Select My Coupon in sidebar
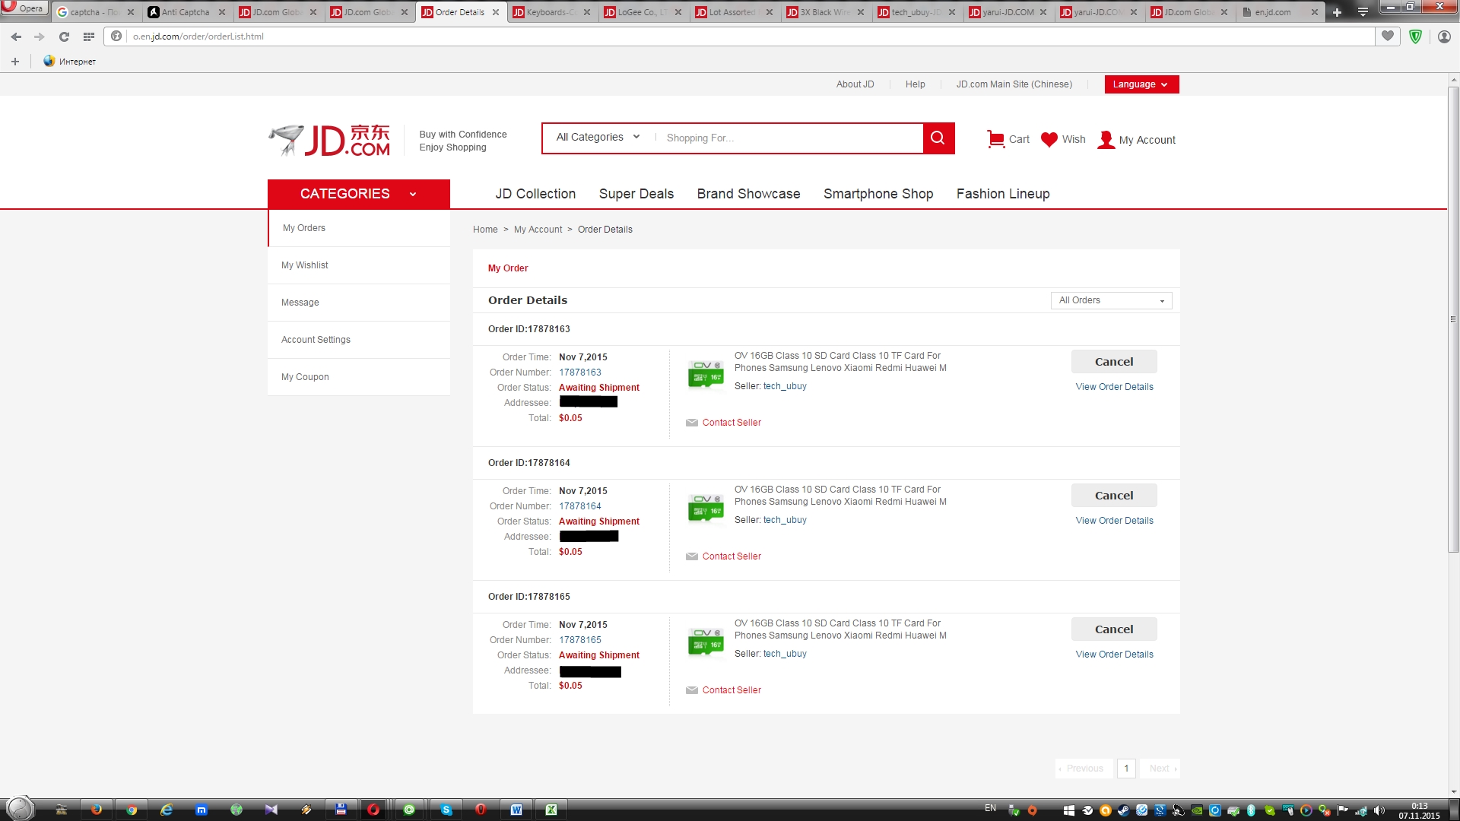Viewport: 1460px width, 821px height. (x=359, y=377)
